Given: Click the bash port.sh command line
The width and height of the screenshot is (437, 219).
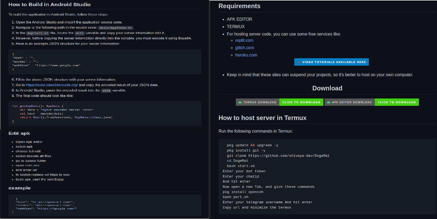Looking at the screenshot, I should point(235,197).
